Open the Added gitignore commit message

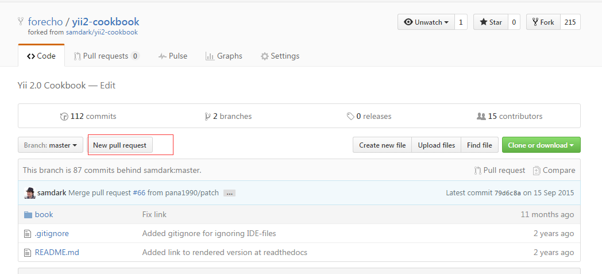pyautogui.click(x=209, y=233)
